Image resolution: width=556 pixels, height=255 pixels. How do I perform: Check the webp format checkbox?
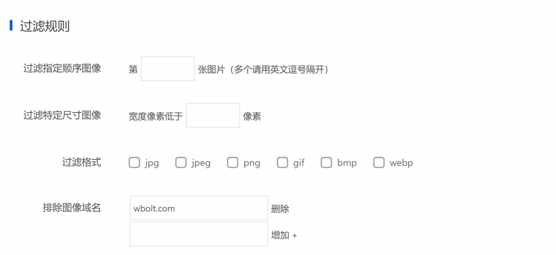[x=379, y=162]
